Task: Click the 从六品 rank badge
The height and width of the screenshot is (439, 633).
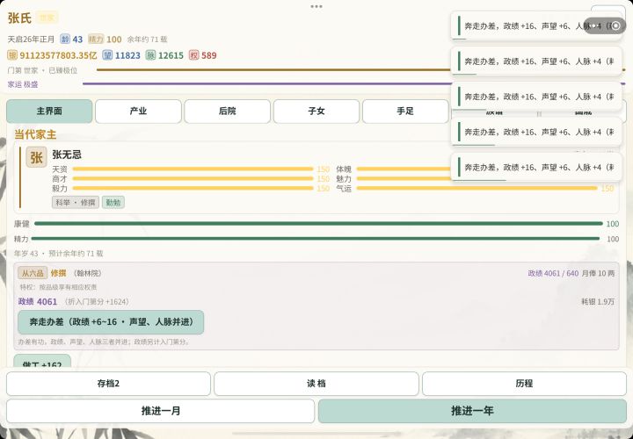Action: tap(33, 273)
